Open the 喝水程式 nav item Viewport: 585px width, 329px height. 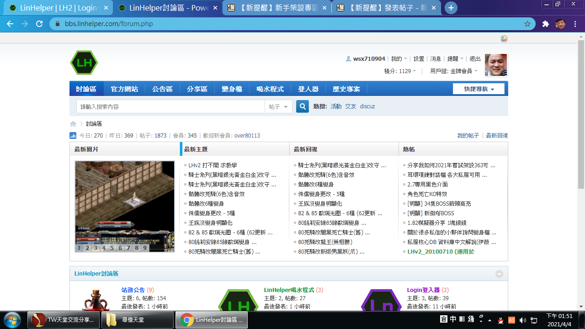[270, 89]
